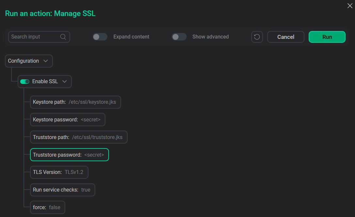
Task: Click the search magnifier icon
Action: click(x=63, y=37)
